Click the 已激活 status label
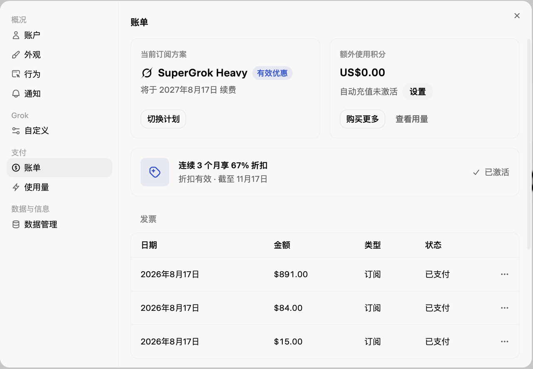The width and height of the screenshot is (533, 369). click(x=497, y=172)
